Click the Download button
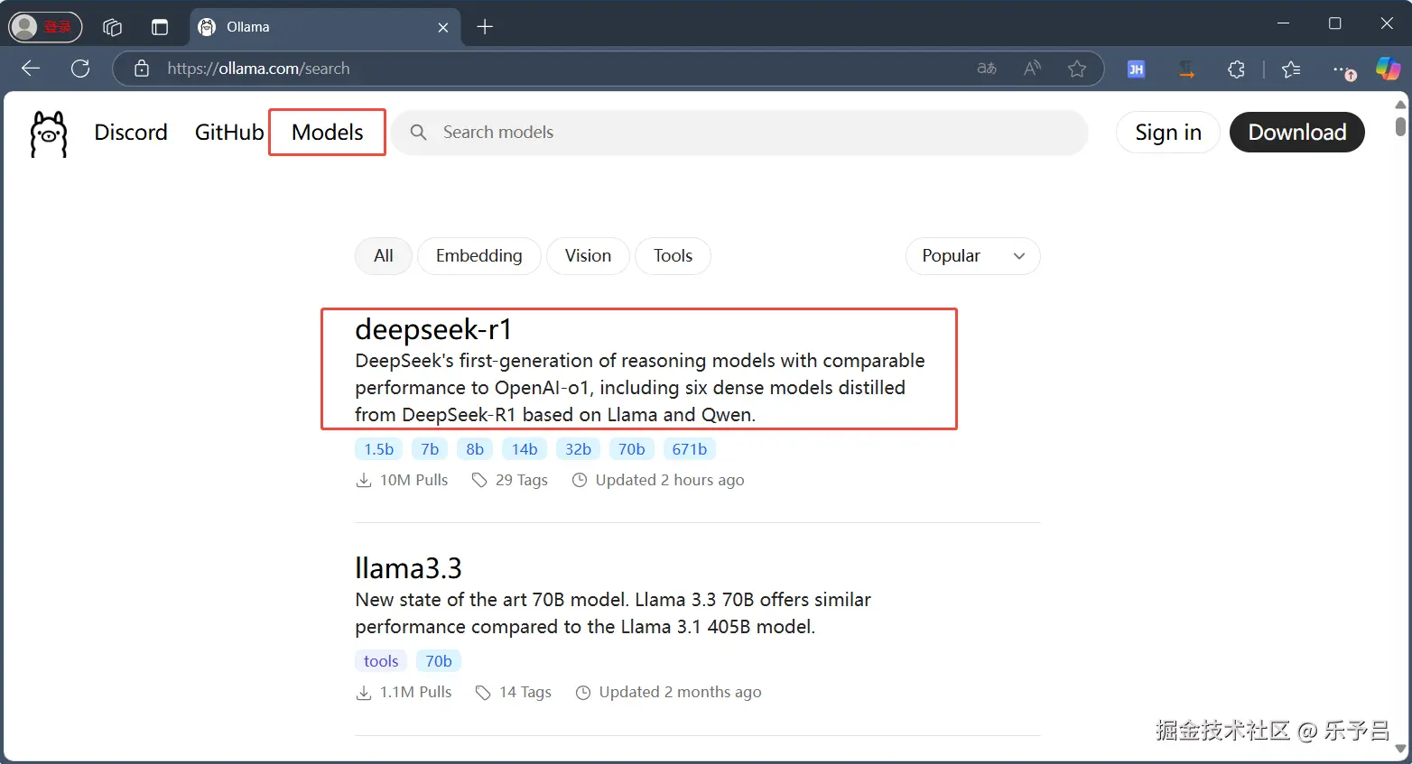Viewport: 1412px width, 764px height. [1297, 133]
